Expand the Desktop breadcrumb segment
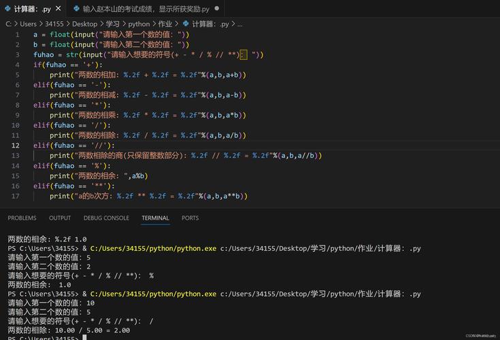The height and width of the screenshot is (340, 500). [x=84, y=24]
